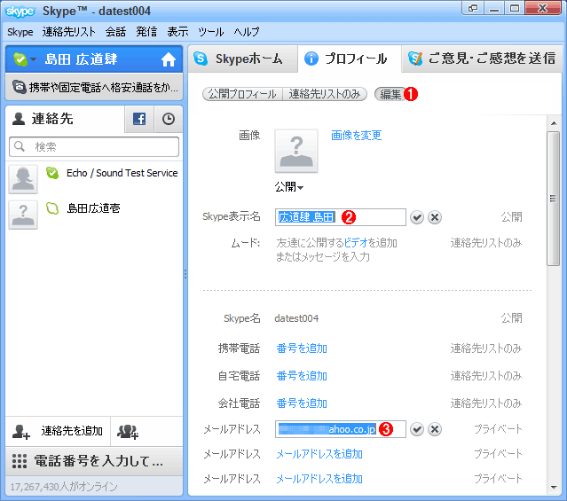This screenshot has height=501, width=567.
Task: Click the third row's メールアドレスを追加 link
Action: click(x=319, y=479)
